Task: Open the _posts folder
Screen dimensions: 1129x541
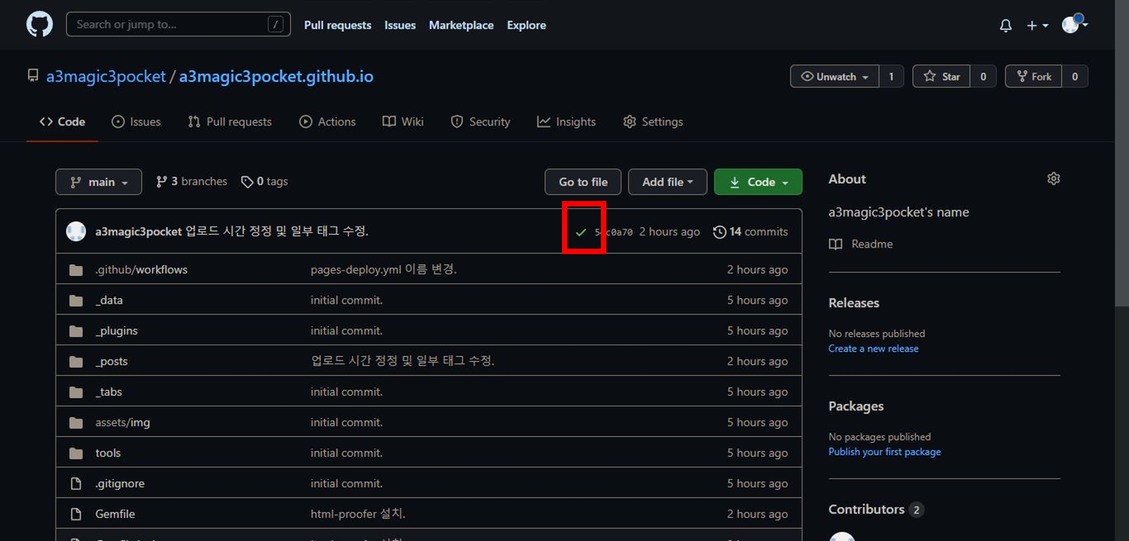Action: pyautogui.click(x=112, y=362)
